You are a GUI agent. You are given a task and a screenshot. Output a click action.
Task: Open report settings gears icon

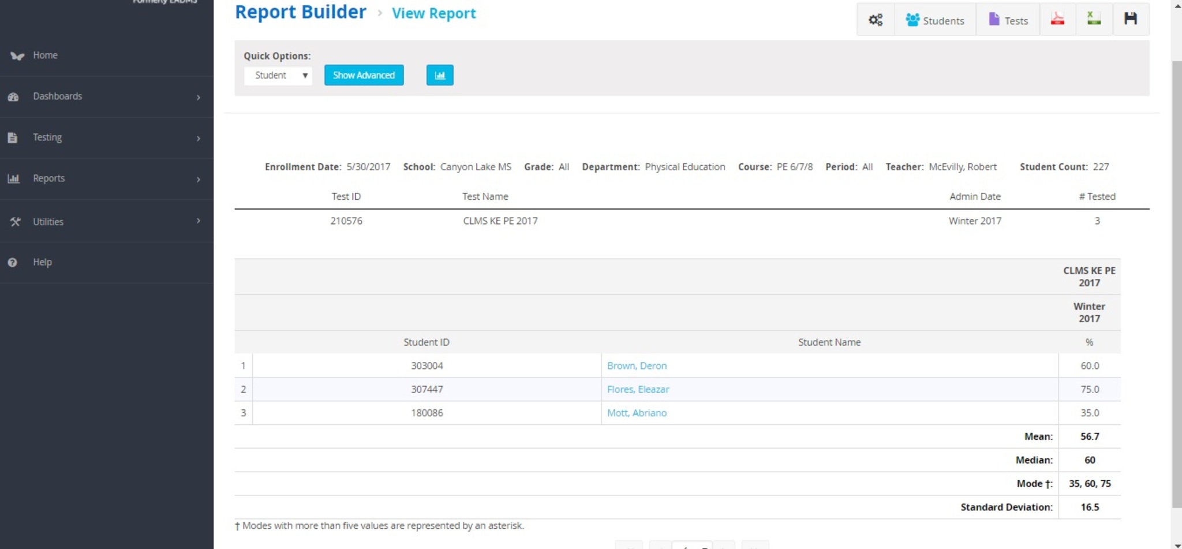point(876,20)
